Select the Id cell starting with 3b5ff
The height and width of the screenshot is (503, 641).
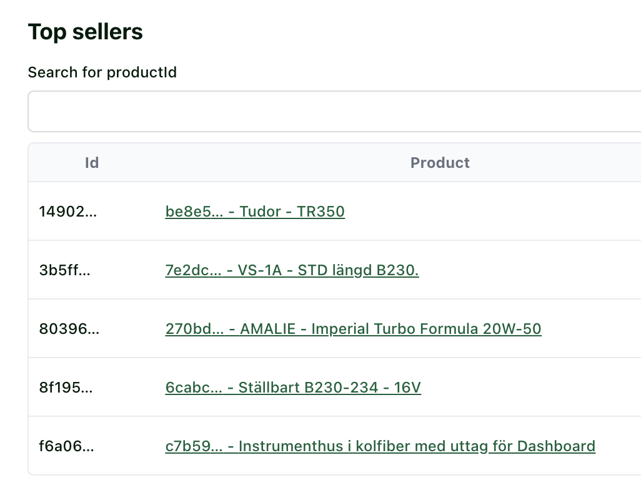point(65,270)
